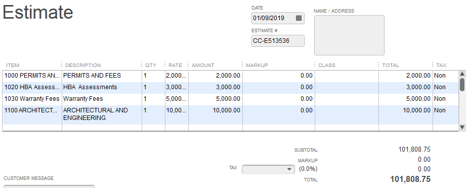Click the Estimate # field CC-E513536
The image size is (468, 188).
(x=278, y=41)
